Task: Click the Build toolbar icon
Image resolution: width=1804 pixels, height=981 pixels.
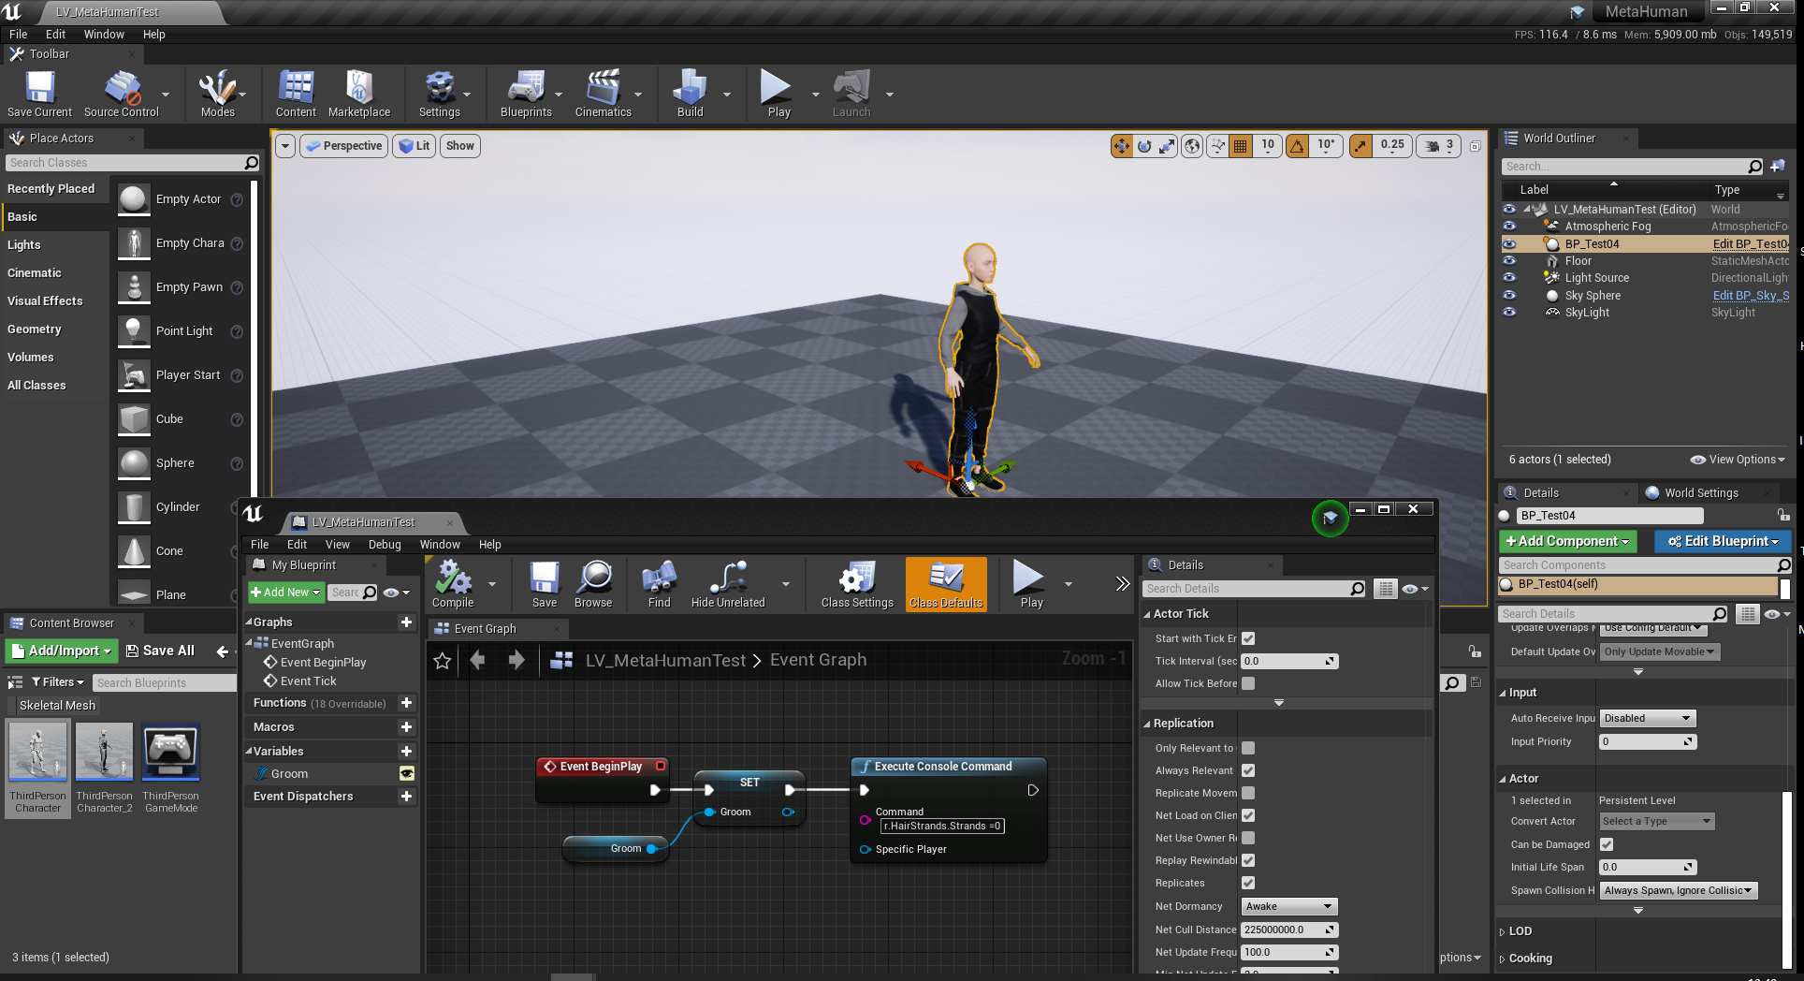Action: pos(690,94)
